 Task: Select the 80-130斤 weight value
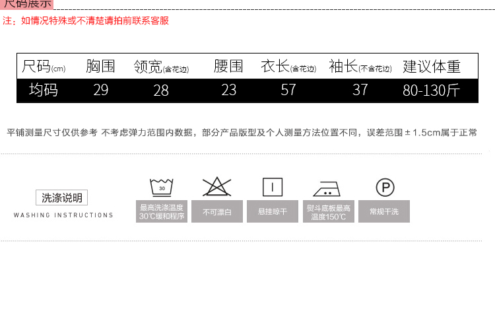[x=431, y=90]
